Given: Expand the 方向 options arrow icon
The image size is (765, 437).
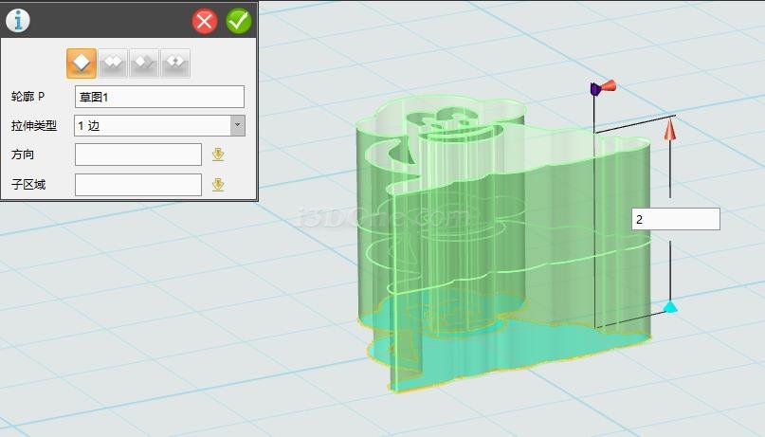Looking at the screenshot, I should point(218,155).
